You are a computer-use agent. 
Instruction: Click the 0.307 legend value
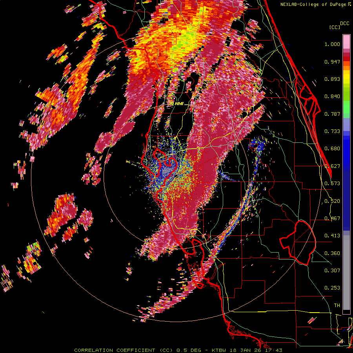coord(332,271)
